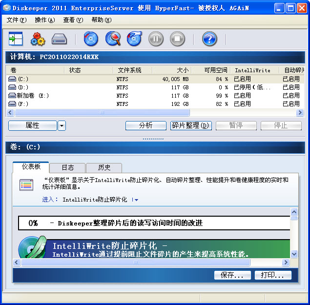Click the 保存... button
The image size is (310, 305).
click(232, 275)
